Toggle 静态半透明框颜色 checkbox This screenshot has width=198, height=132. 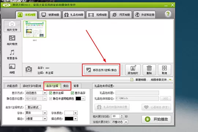(x=51, y=99)
